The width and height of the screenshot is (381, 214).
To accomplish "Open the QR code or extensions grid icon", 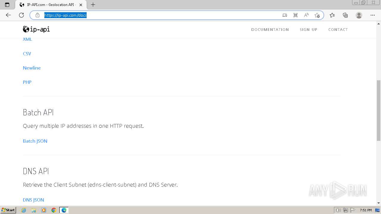I will 296,15.
